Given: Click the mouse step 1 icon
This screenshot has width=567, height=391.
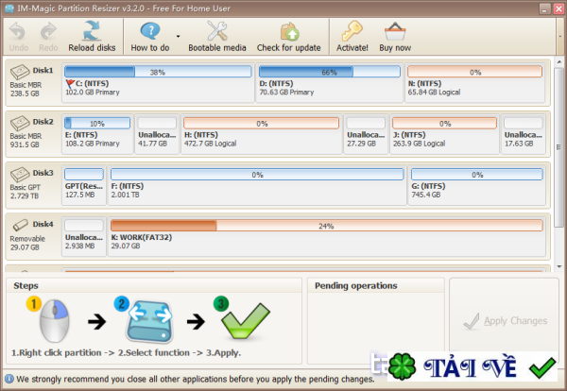Looking at the screenshot, I should (55, 320).
